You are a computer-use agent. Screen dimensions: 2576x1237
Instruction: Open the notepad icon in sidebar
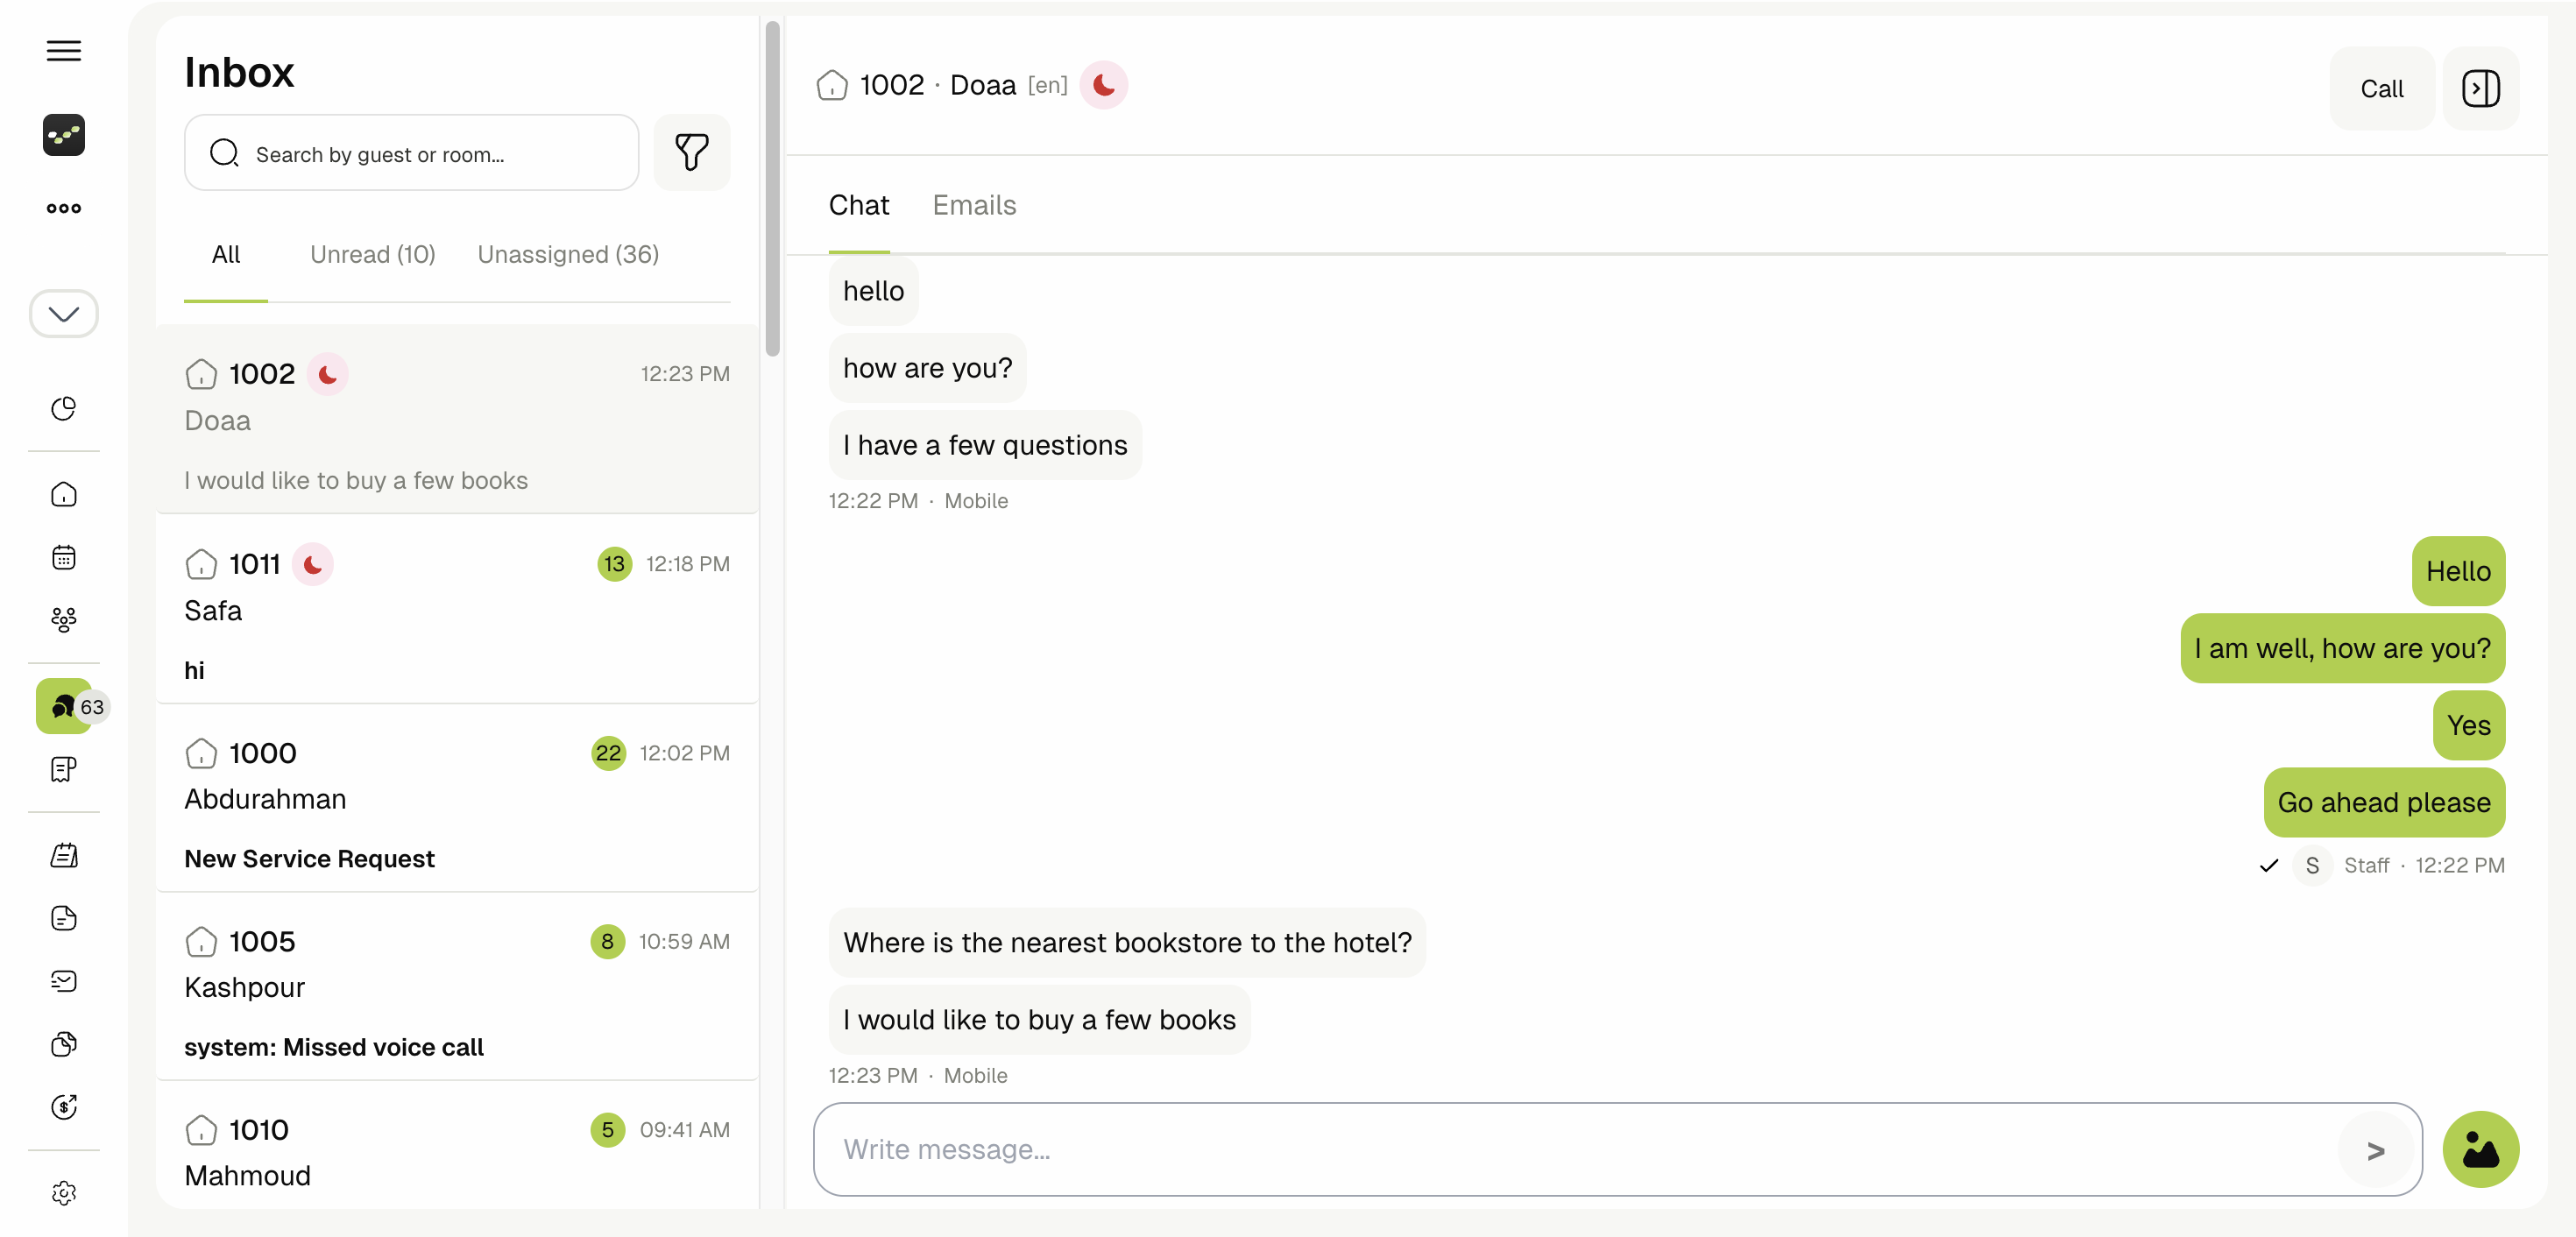[64, 856]
